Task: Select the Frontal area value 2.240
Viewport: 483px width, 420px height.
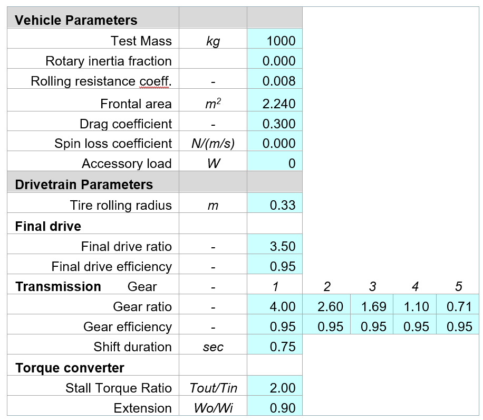Action: tap(275, 104)
